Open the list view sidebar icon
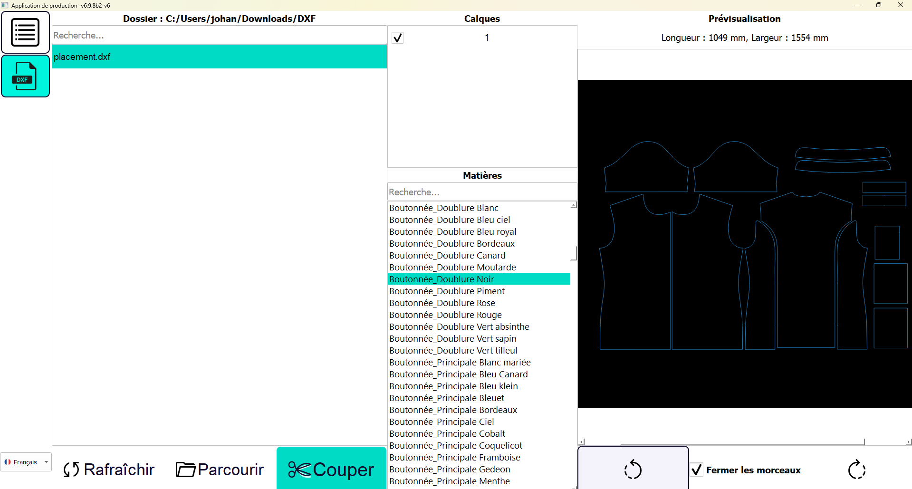Image resolution: width=912 pixels, height=489 pixels. click(x=25, y=32)
